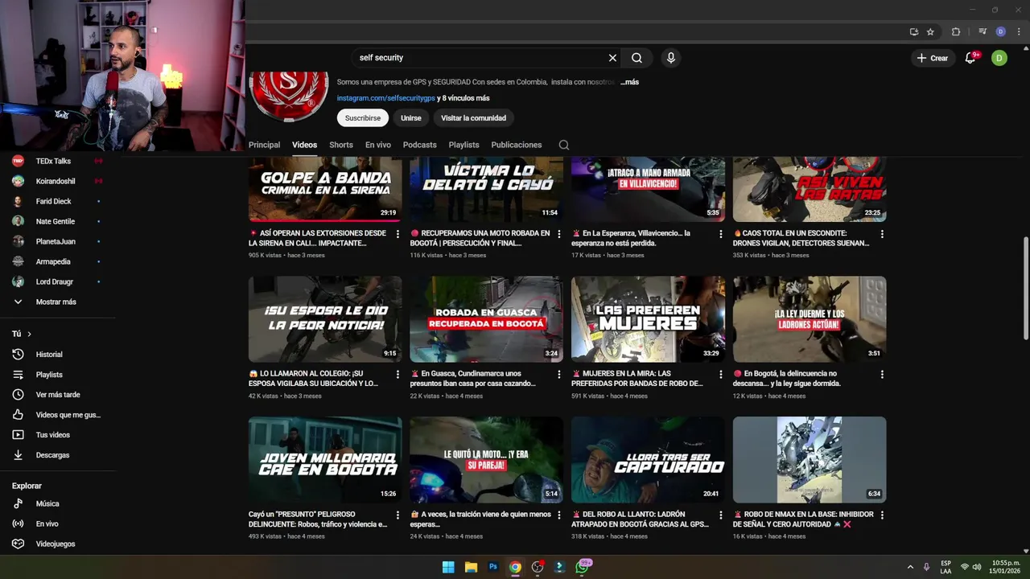Open options menu for RECUPERAMOS UNA MOTO ROBADA video
The height and width of the screenshot is (579, 1030).
559,234
